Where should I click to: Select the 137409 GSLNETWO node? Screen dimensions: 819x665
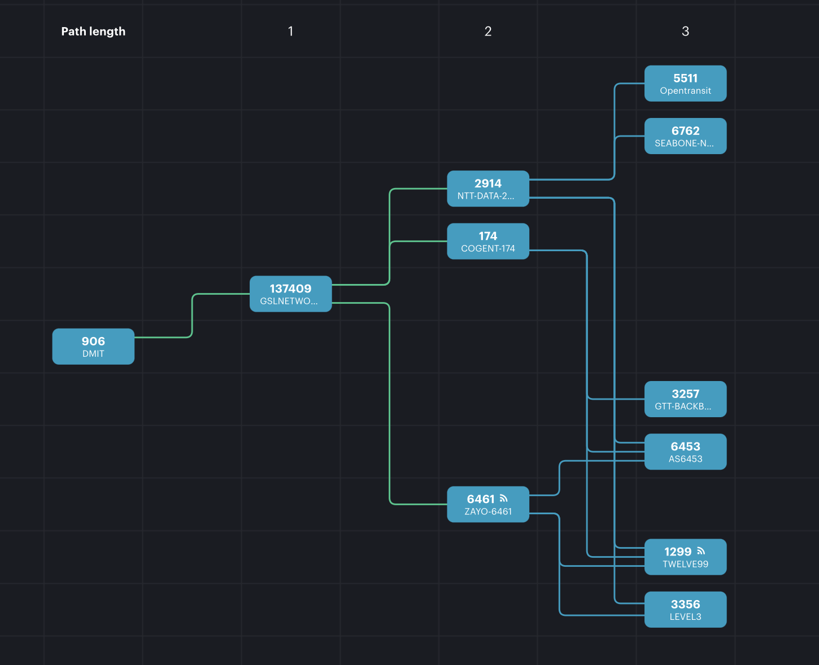click(x=290, y=294)
